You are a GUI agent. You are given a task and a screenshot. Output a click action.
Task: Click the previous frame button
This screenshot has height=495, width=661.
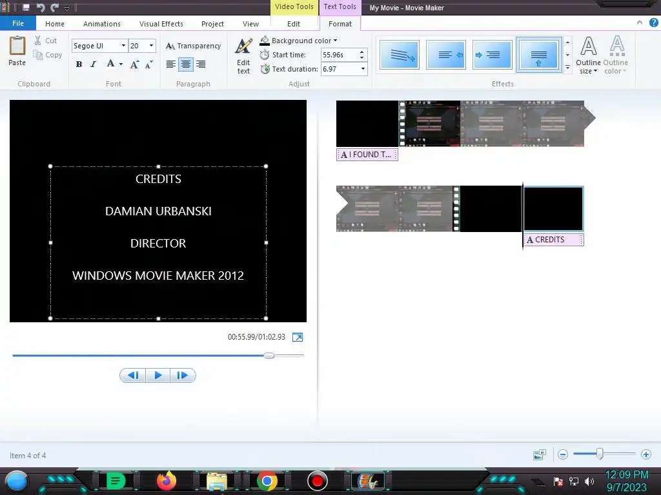coord(133,376)
